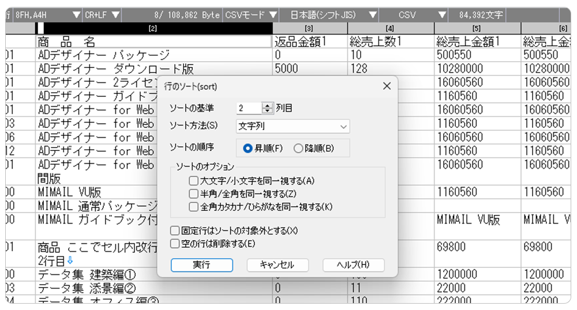Open the CSVモード mode dropdown

[x=250, y=15]
